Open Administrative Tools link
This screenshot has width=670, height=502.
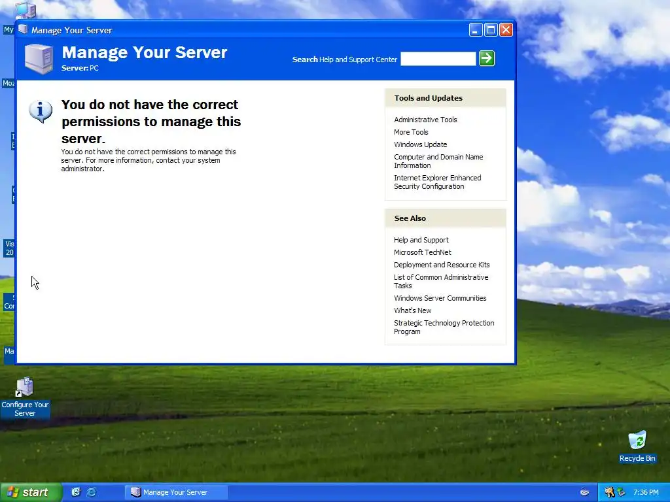(425, 120)
